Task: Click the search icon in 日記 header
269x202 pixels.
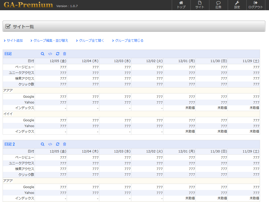Action: coord(43,54)
